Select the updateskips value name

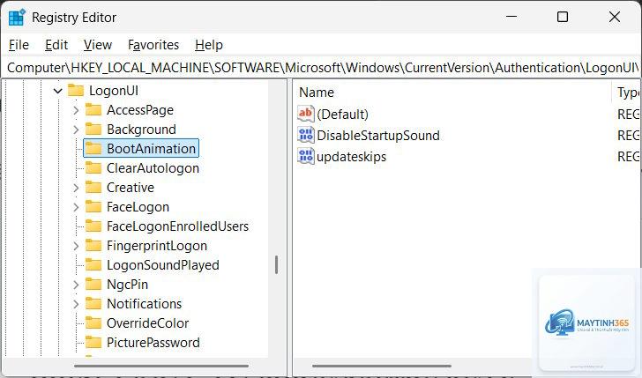click(x=351, y=156)
